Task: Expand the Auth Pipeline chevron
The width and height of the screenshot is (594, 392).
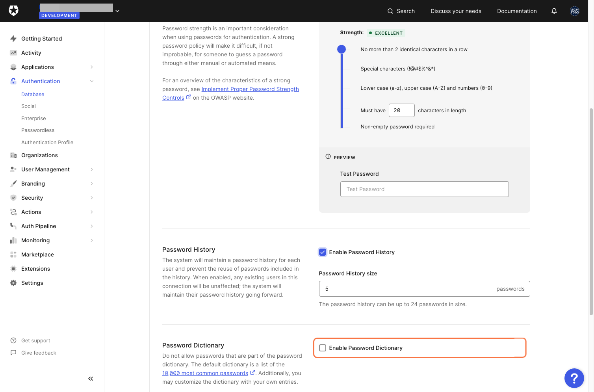Action: coord(92,226)
